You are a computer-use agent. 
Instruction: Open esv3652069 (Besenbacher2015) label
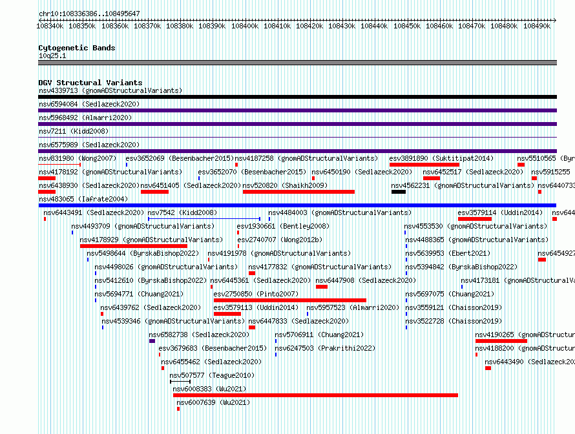pos(180,158)
